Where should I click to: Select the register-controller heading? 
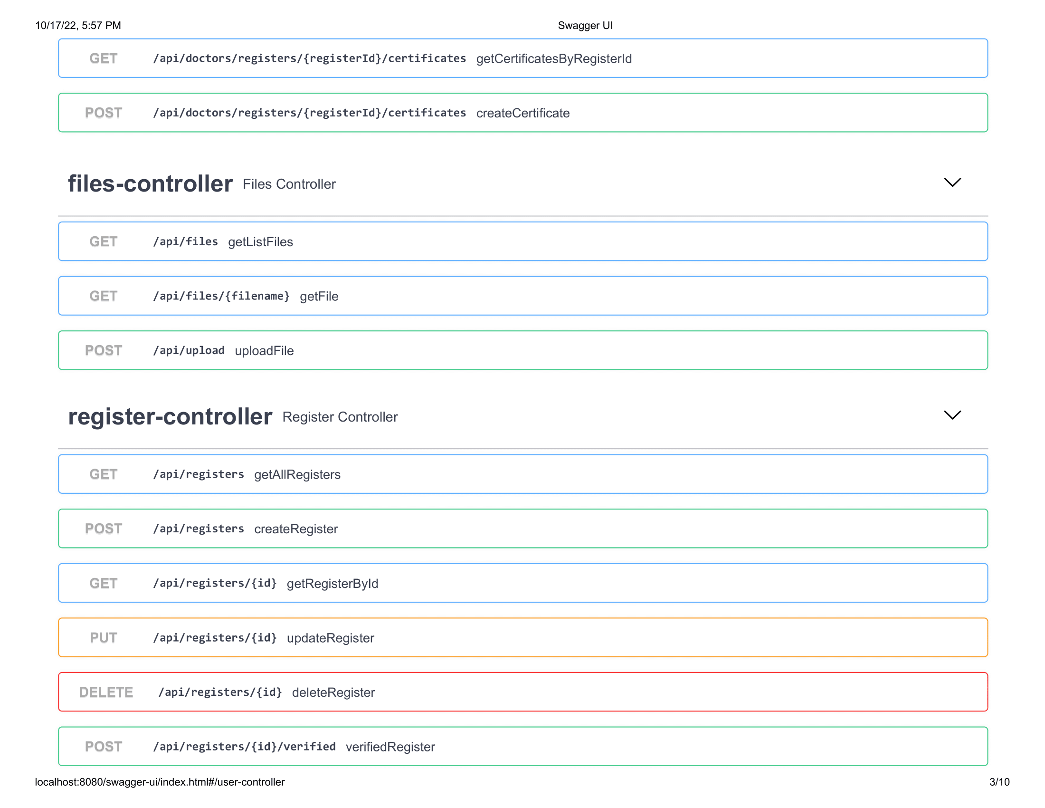pyautogui.click(x=171, y=416)
